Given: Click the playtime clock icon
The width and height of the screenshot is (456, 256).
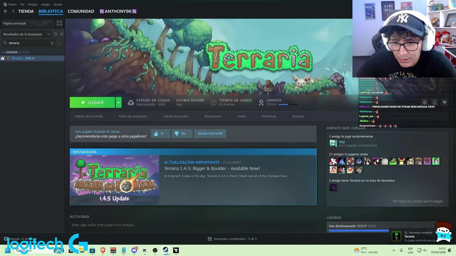Looking at the screenshot, I should click(213, 102).
